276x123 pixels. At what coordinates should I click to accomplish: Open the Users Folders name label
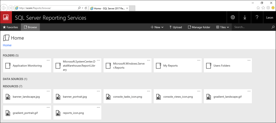click(222, 66)
